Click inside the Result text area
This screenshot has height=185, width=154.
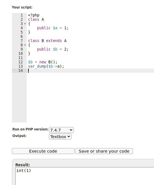point(85,176)
